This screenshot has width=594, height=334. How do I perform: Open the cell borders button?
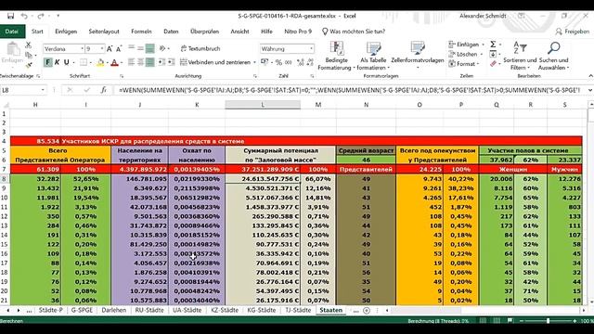click(83, 62)
